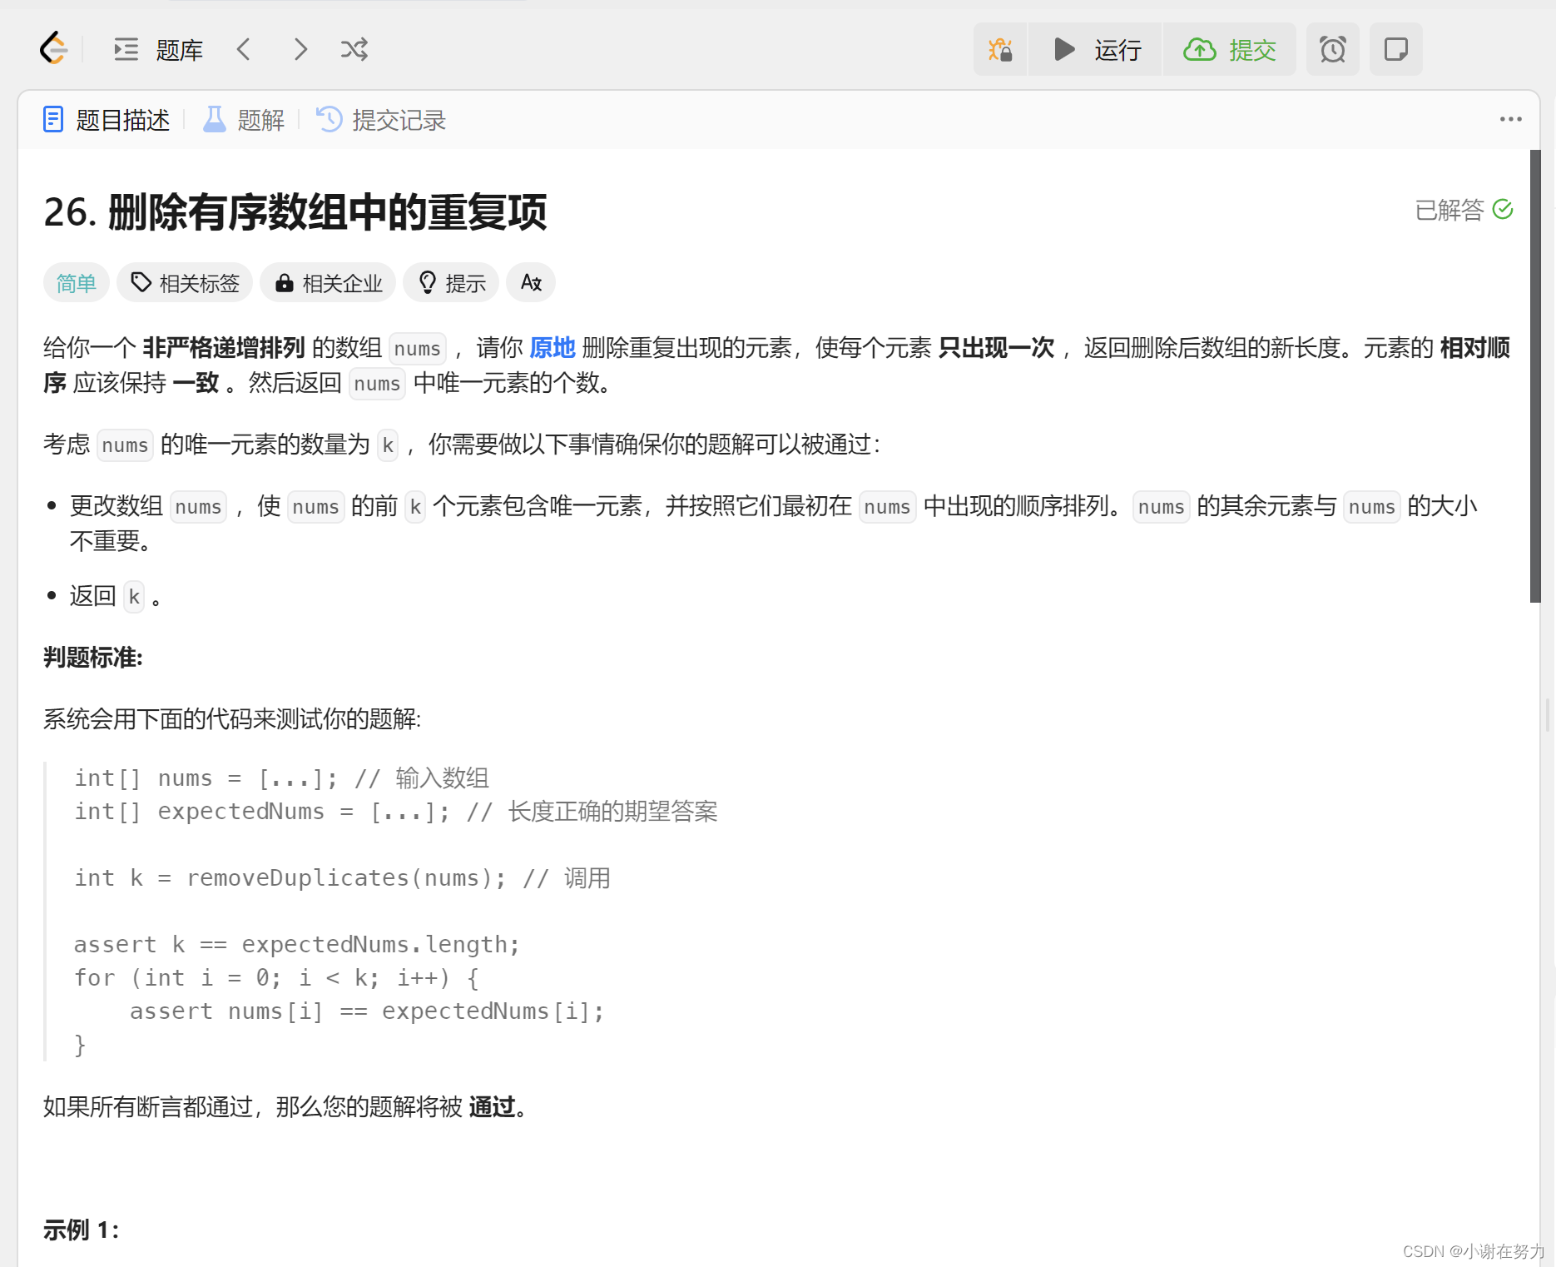Open the 题库 problem list panel
Viewport: 1556px width, 1267px height.
click(159, 50)
